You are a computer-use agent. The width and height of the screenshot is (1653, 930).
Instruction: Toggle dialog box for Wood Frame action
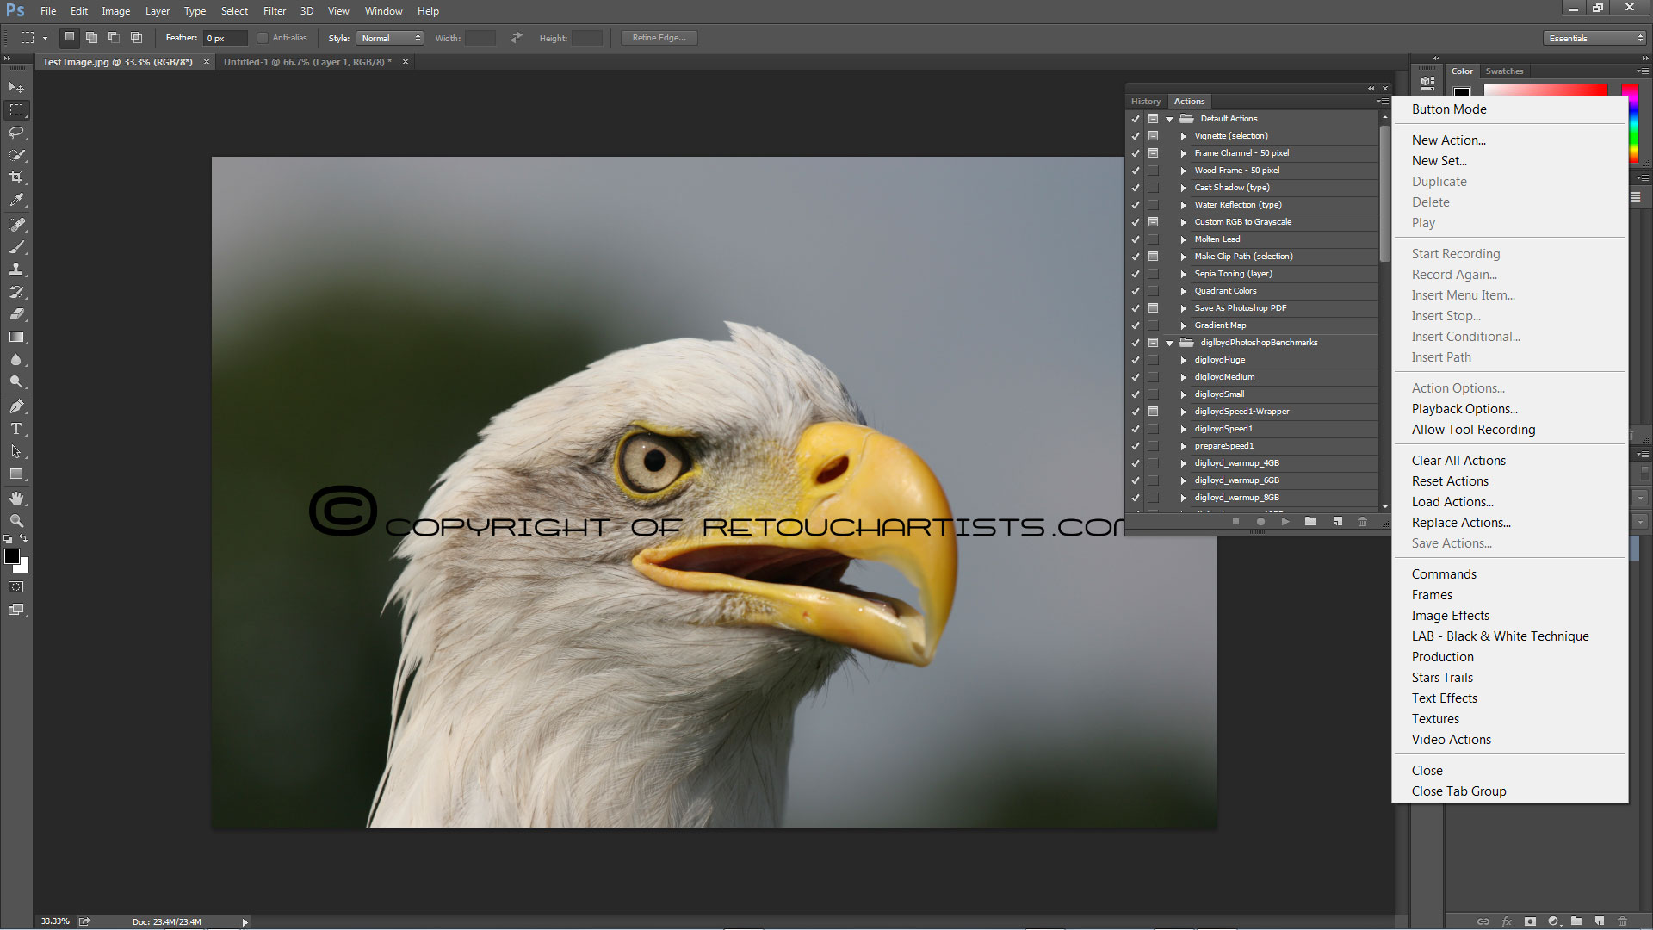point(1153,170)
